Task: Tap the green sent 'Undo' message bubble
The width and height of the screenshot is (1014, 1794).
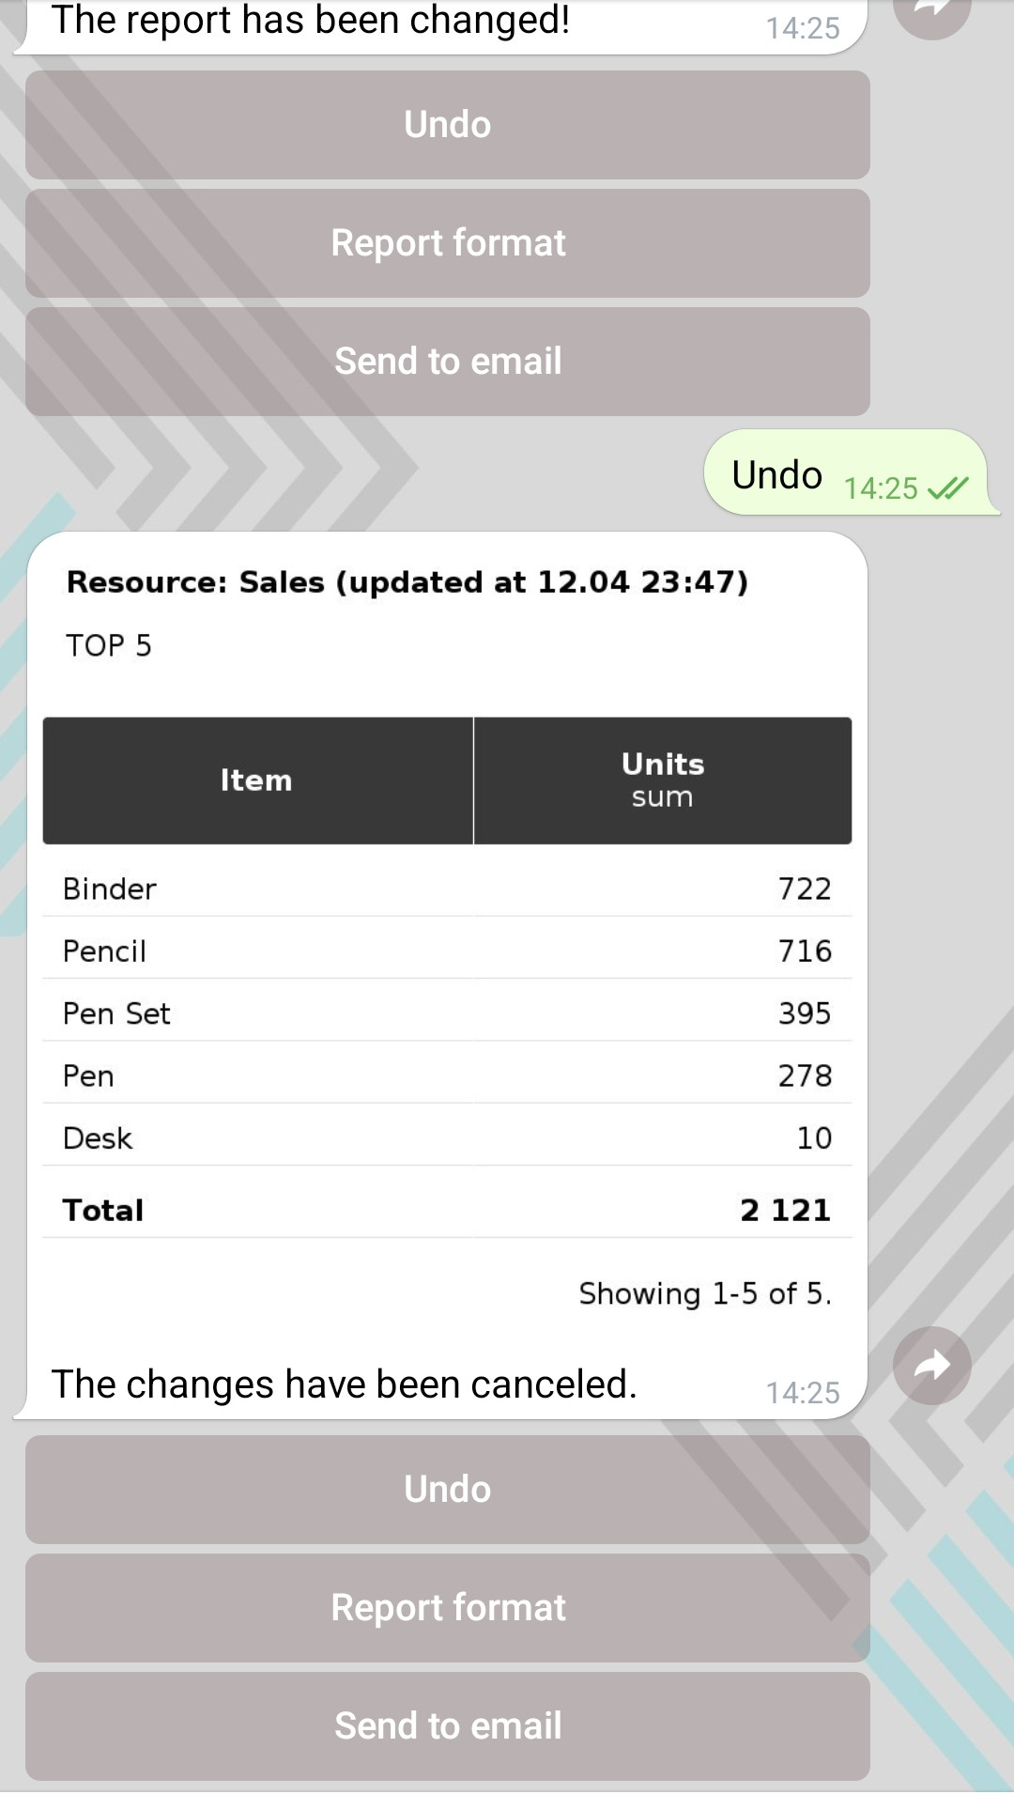Action: (x=777, y=475)
